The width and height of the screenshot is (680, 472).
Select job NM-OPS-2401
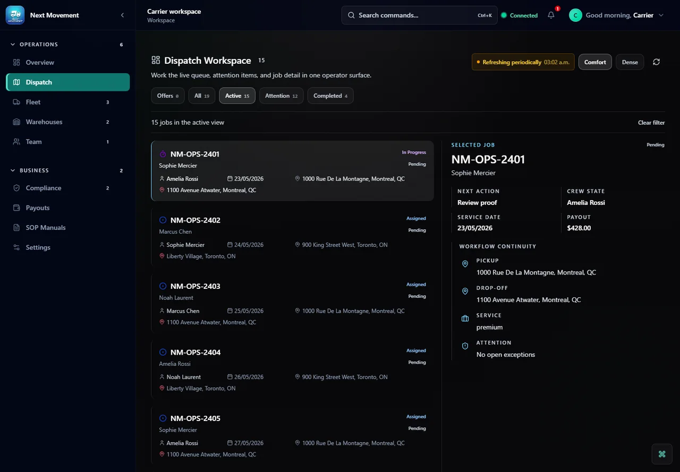pos(292,171)
